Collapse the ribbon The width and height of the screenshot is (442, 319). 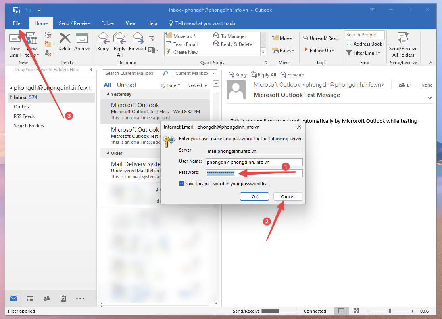pyautogui.click(x=430, y=63)
